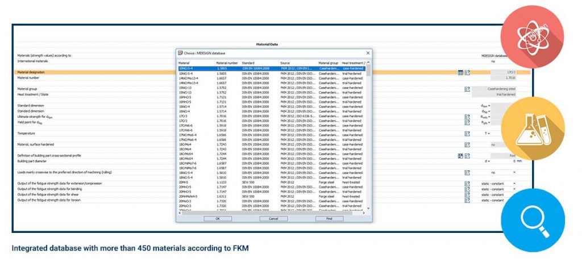Click the Find button
The height and width of the screenshot is (259, 582).
coord(329,218)
